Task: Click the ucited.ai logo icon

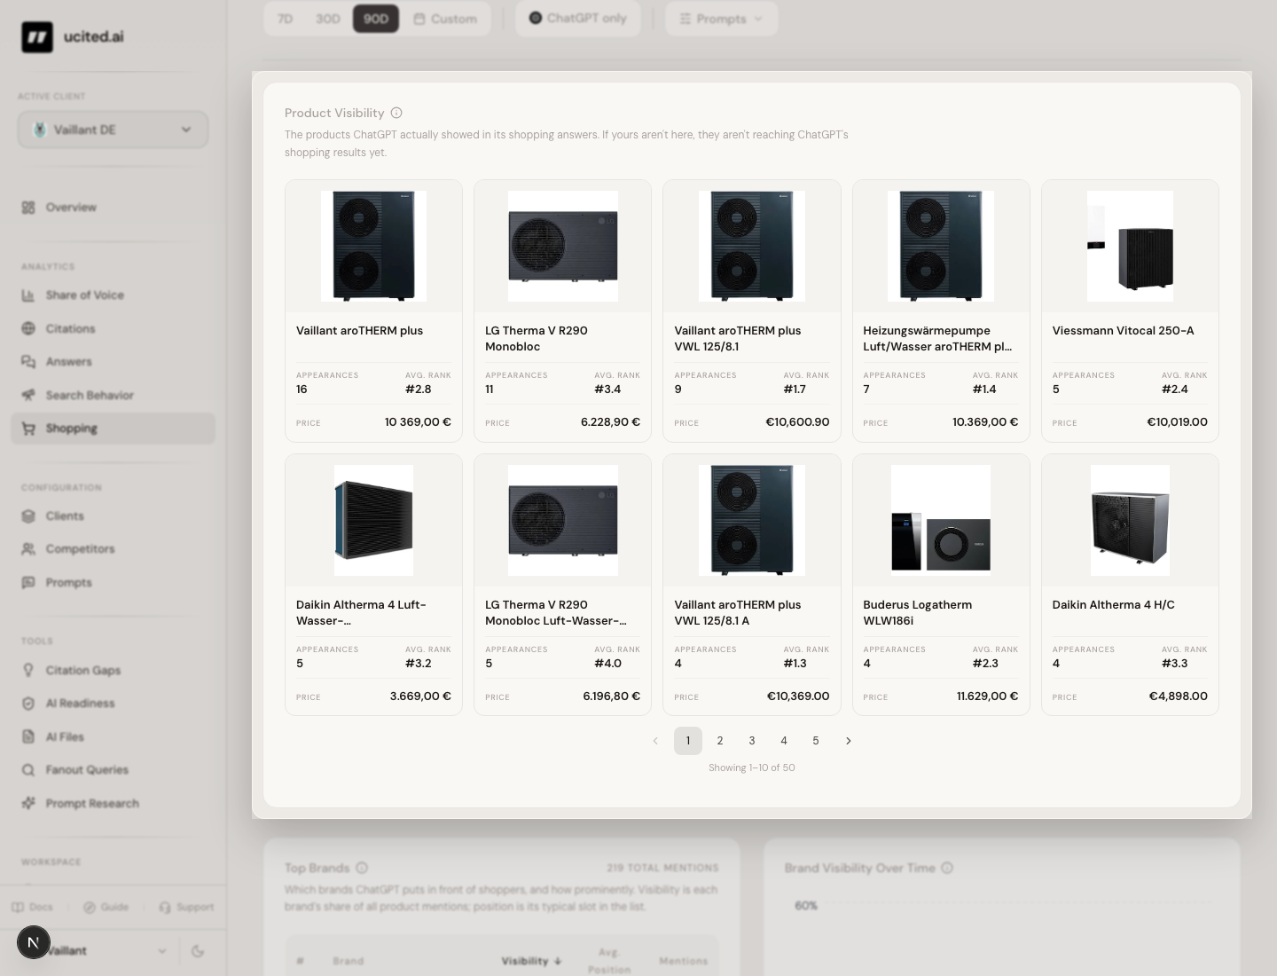Action: (x=37, y=37)
